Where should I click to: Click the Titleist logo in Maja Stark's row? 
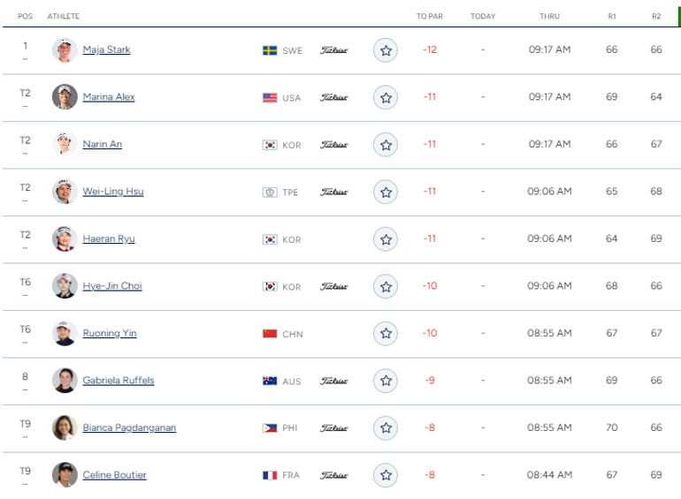[x=333, y=50]
